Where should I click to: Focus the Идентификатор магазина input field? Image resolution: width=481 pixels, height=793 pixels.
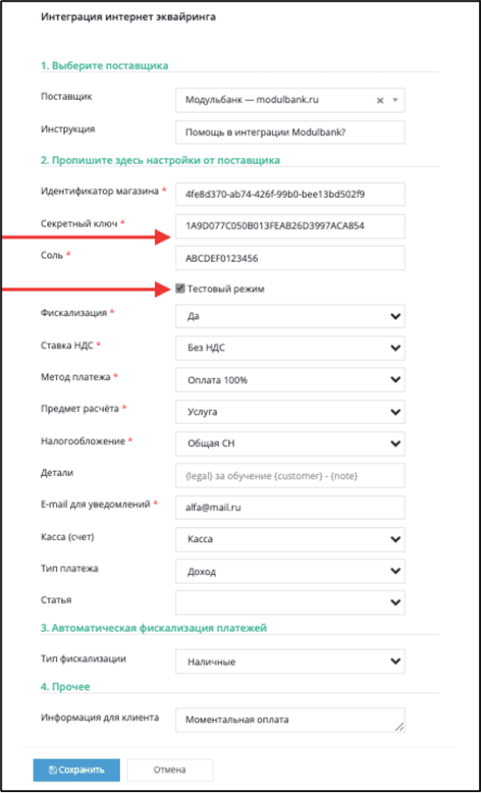[290, 194]
